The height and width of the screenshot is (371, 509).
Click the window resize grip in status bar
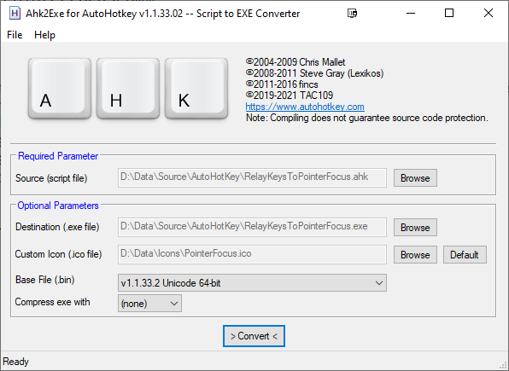(503, 365)
